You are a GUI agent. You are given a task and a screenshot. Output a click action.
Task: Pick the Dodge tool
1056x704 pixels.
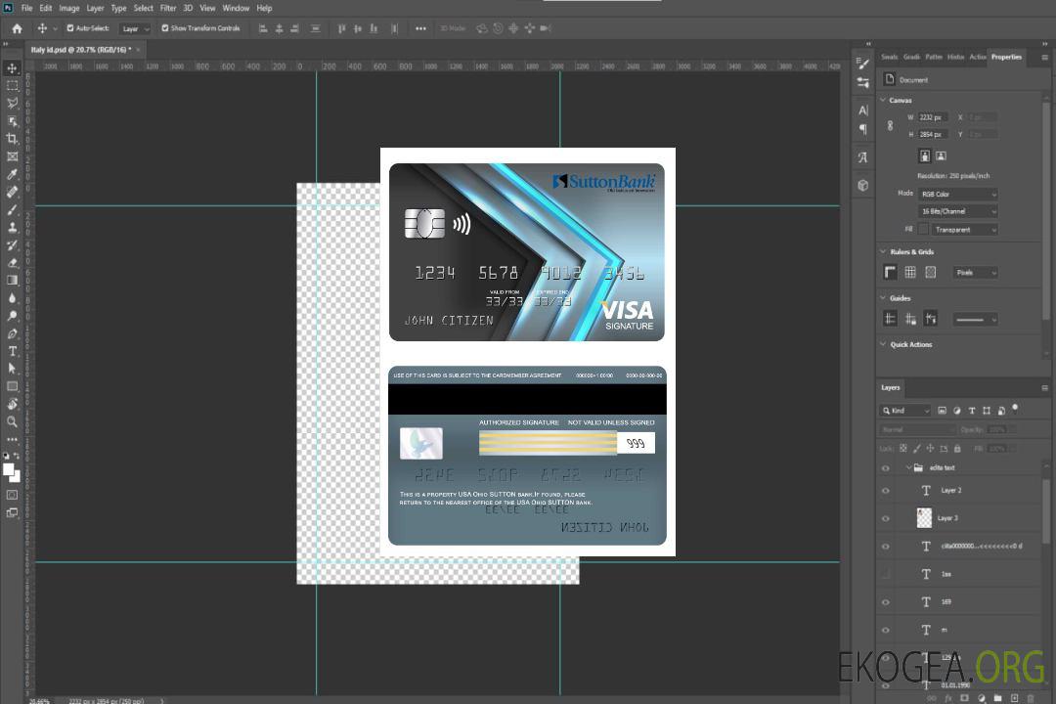[12, 315]
